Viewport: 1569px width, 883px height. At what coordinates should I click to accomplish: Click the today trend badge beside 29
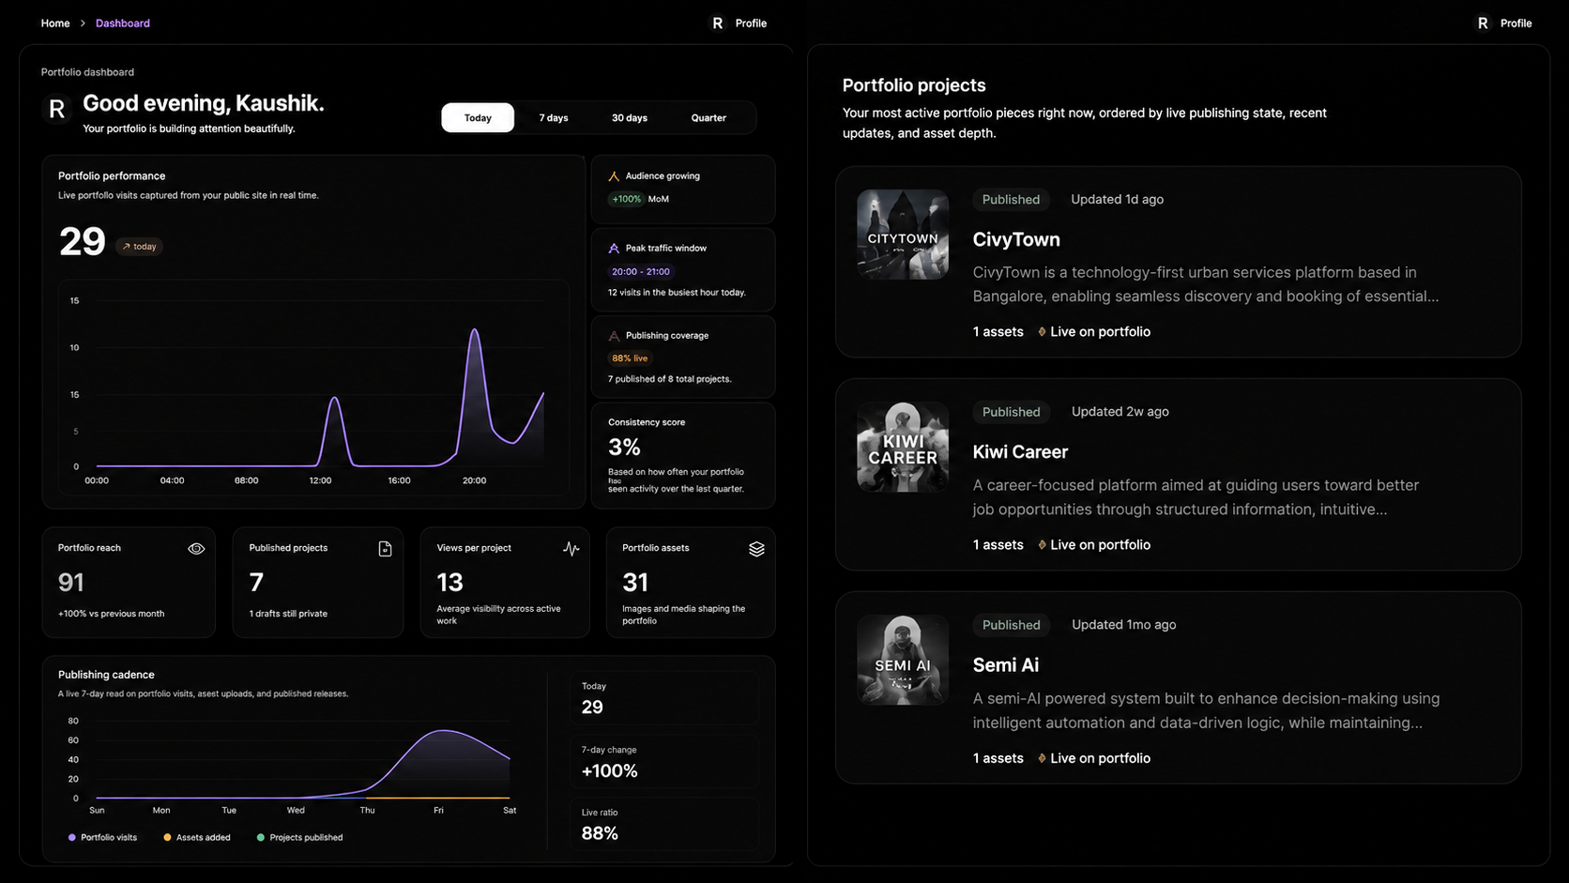coord(139,247)
